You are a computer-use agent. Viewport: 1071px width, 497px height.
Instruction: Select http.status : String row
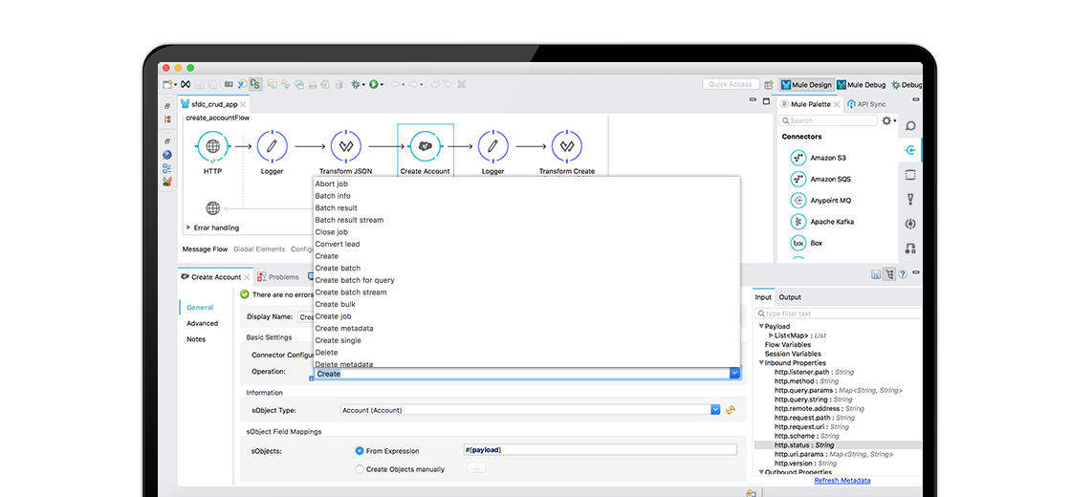[838, 445]
